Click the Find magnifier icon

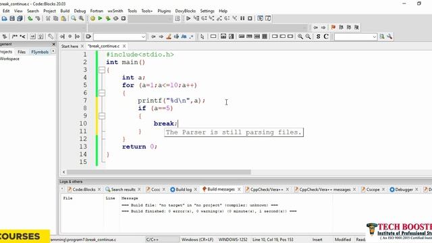pos(74,18)
